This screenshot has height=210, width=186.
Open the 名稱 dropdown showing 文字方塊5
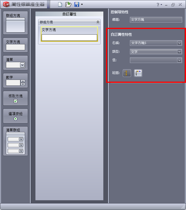coord(156,43)
